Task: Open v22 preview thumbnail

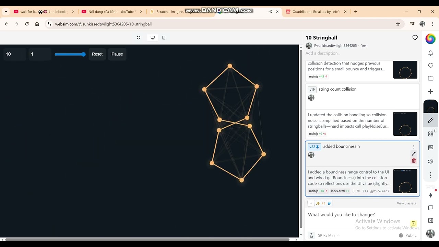Action: [x=405, y=181]
